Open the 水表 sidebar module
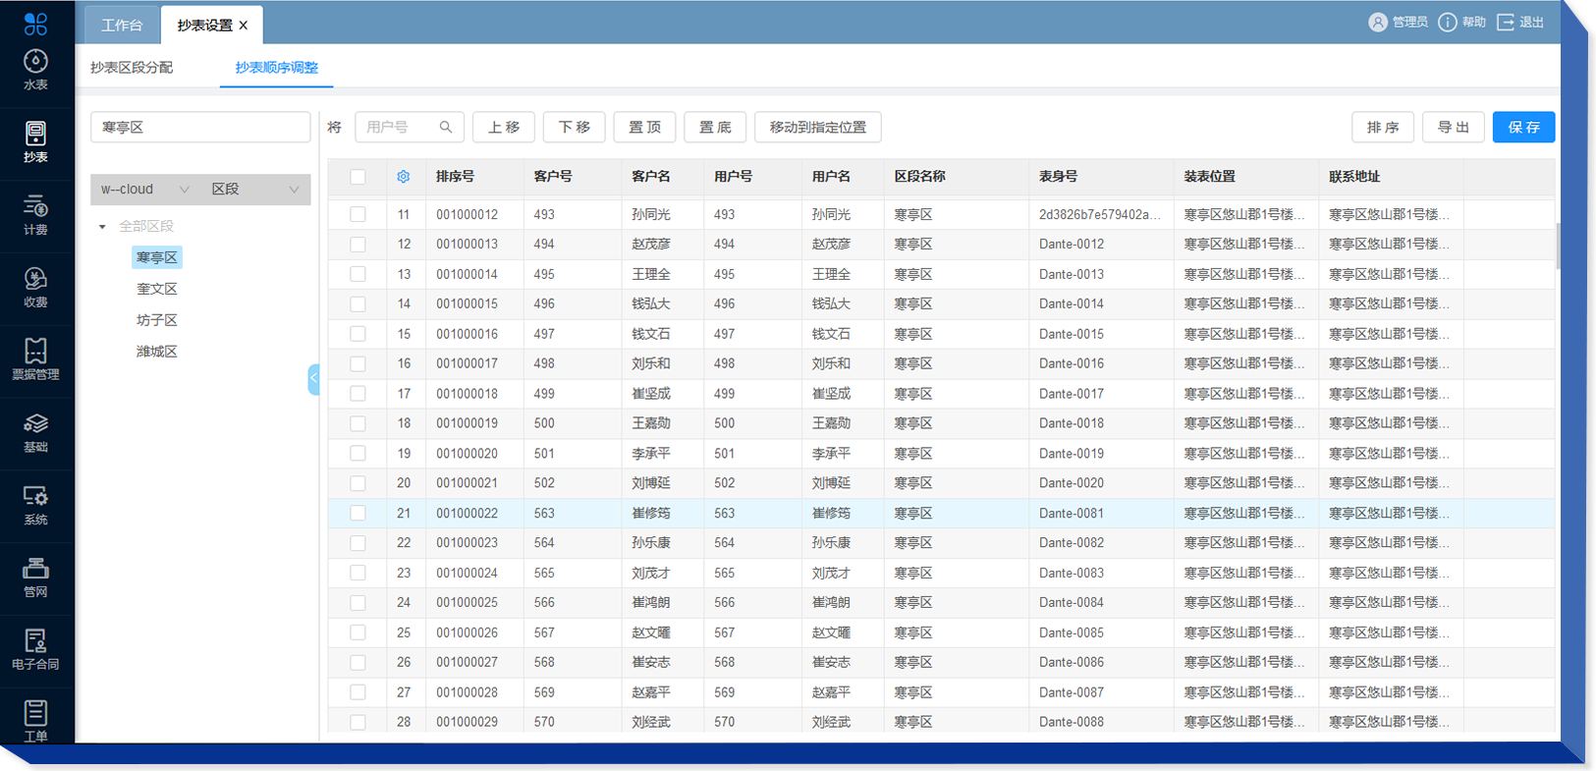Viewport: 1596px width, 771px height. click(35, 71)
